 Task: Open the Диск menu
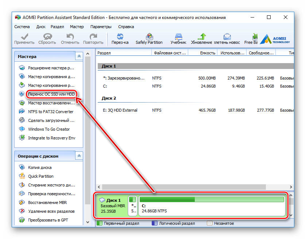tap(41, 27)
